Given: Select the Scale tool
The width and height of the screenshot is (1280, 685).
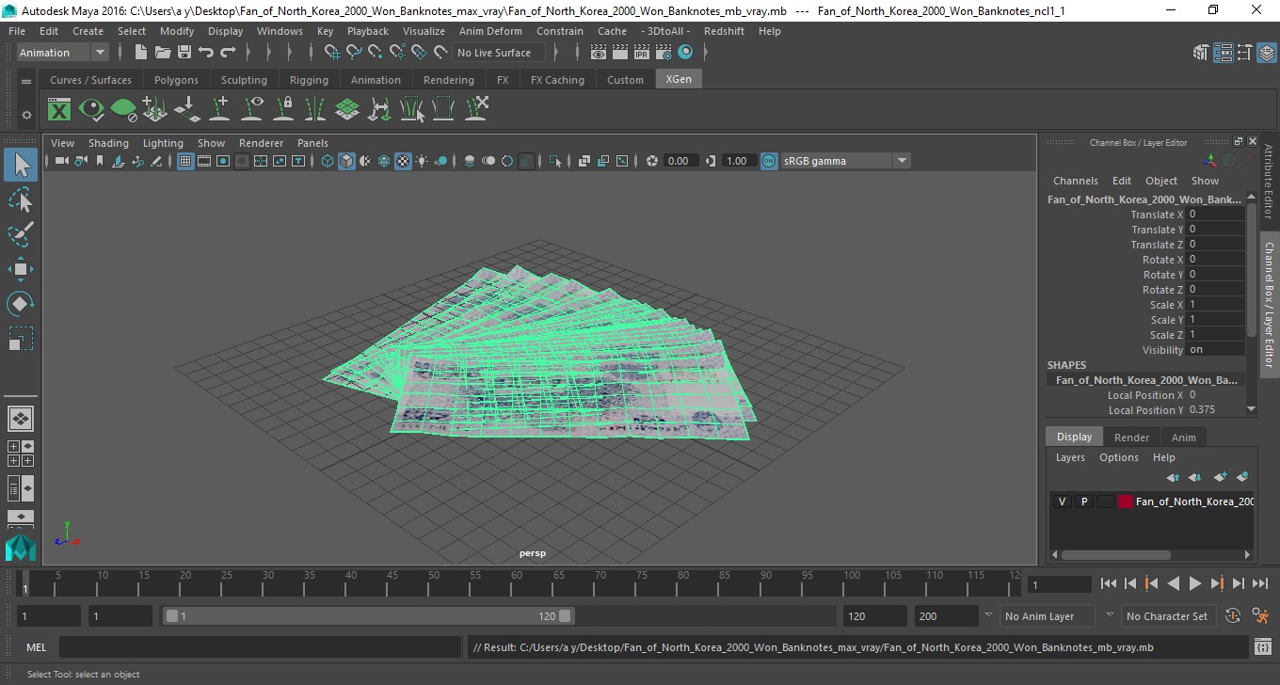Looking at the screenshot, I should coord(21,338).
